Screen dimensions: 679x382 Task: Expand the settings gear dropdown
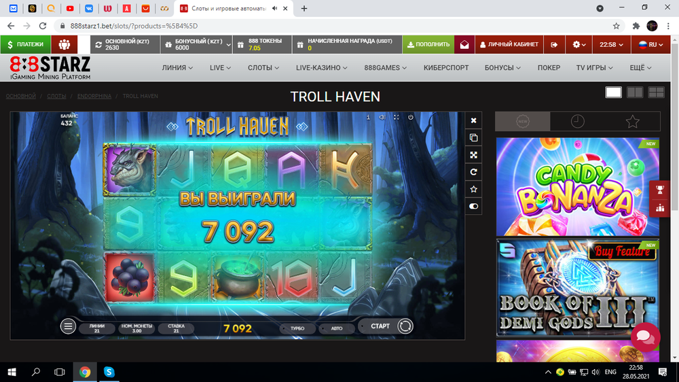(579, 44)
